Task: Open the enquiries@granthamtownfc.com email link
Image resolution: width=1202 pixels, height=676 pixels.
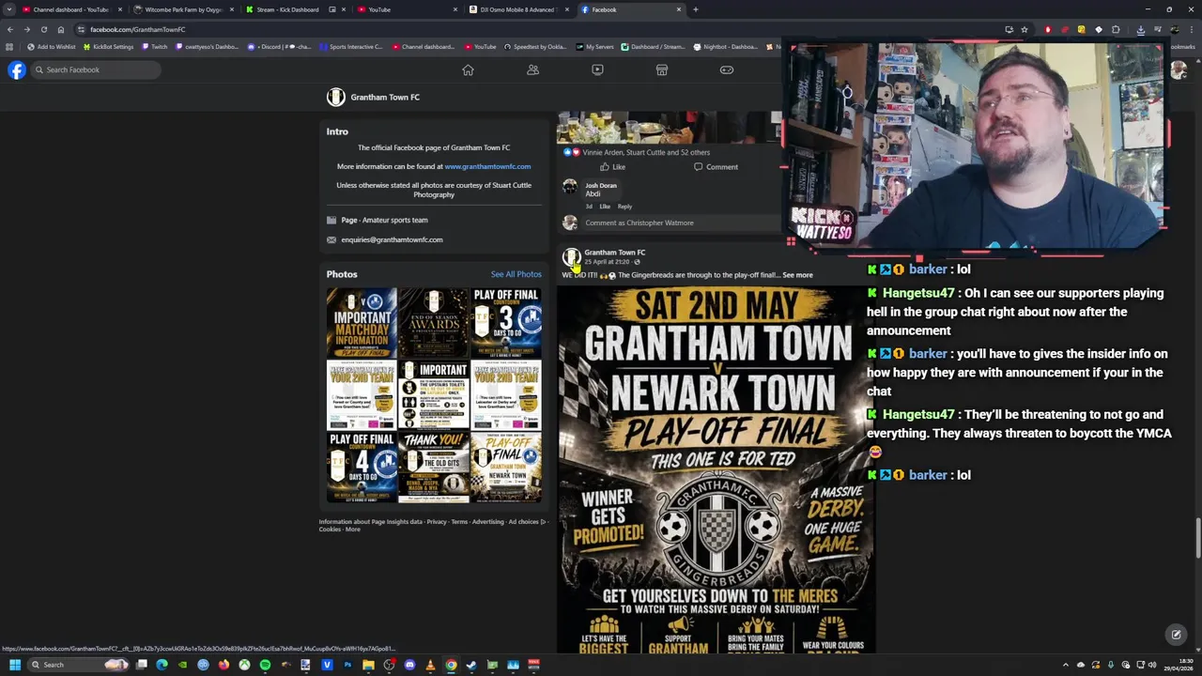Action: coord(392,239)
